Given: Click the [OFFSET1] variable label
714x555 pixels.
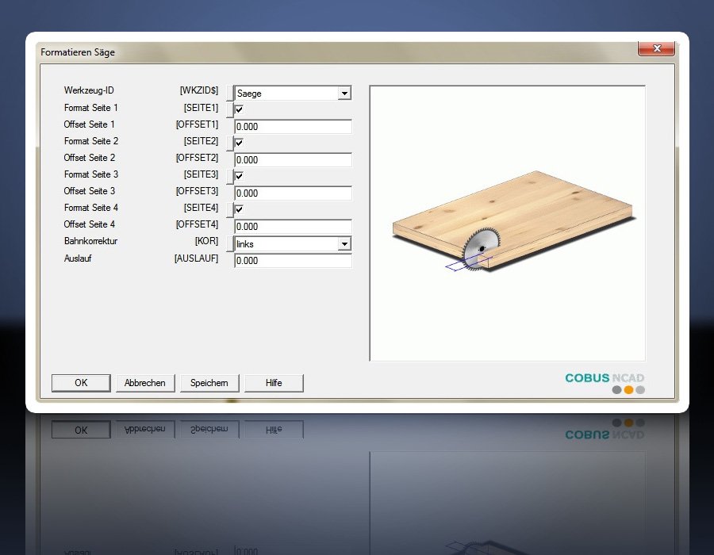Looking at the screenshot, I should pyautogui.click(x=198, y=124).
